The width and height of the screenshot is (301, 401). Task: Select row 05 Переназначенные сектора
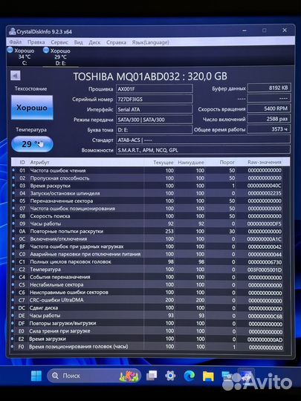tap(147, 200)
